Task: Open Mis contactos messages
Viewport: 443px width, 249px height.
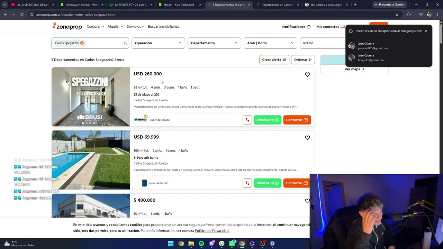Action: tap(330, 27)
